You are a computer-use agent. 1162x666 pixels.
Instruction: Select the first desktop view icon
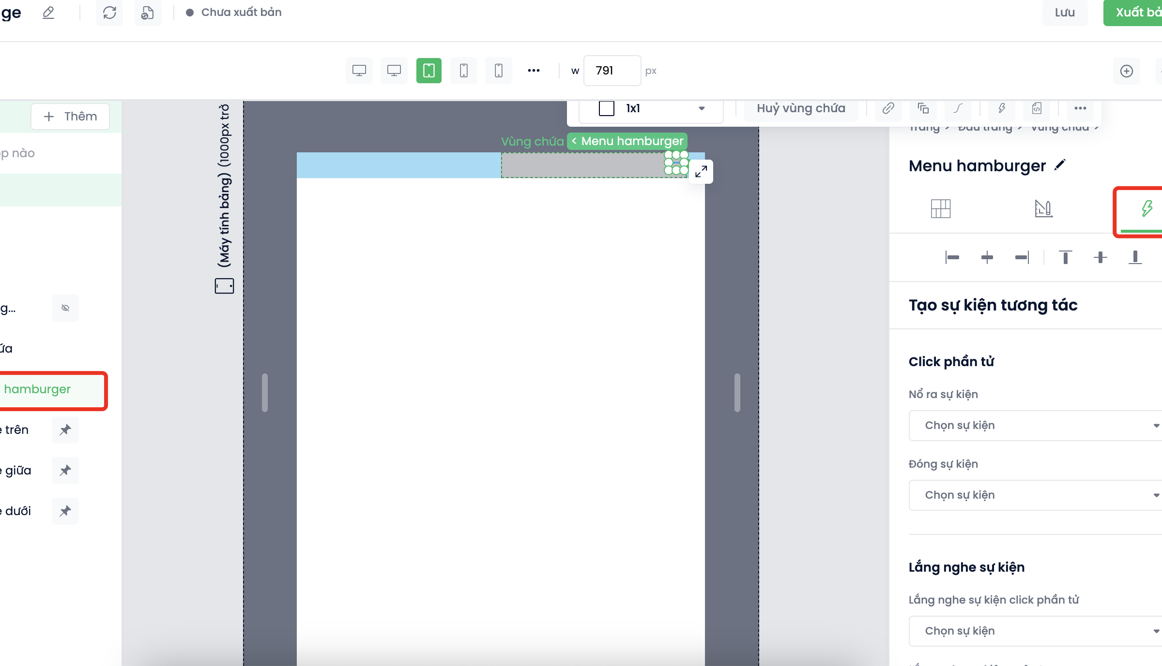pyautogui.click(x=359, y=71)
